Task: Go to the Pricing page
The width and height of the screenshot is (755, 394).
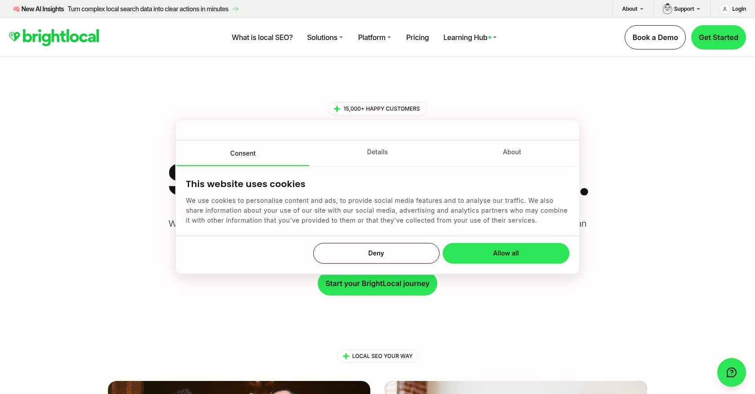Action: coord(417,37)
